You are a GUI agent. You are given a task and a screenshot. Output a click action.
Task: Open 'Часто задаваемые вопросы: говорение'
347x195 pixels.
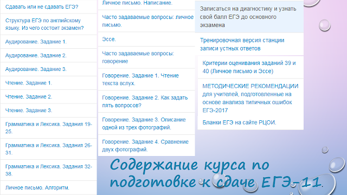coord(138,57)
